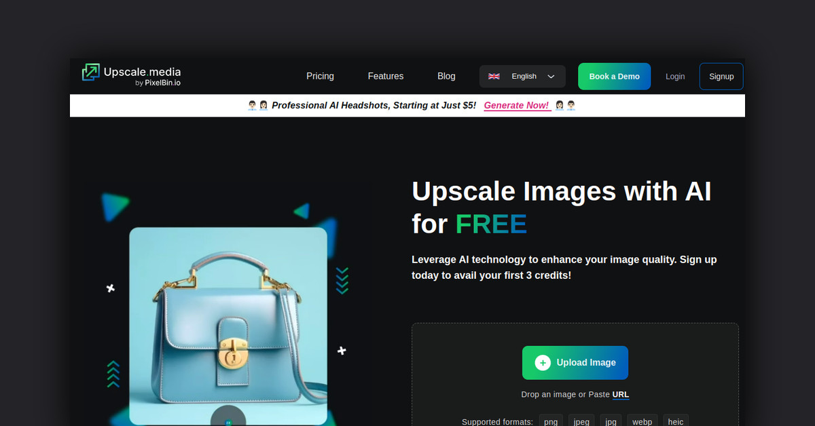Click the Book a Demo button
815x426 pixels.
click(614, 76)
